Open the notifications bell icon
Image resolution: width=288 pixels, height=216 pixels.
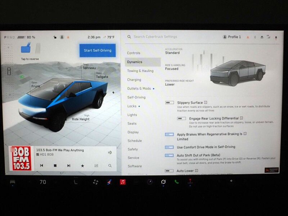276,37
